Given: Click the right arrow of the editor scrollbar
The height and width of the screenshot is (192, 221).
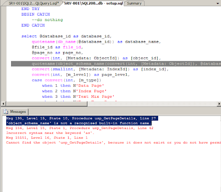Looking at the screenshot, I should coord(219,104).
